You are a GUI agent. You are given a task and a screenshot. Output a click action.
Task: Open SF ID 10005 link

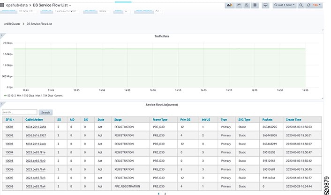(x=9, y=161)
